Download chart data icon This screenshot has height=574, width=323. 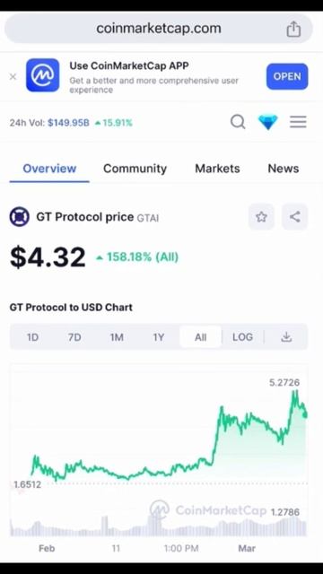[x=286, y=337]
